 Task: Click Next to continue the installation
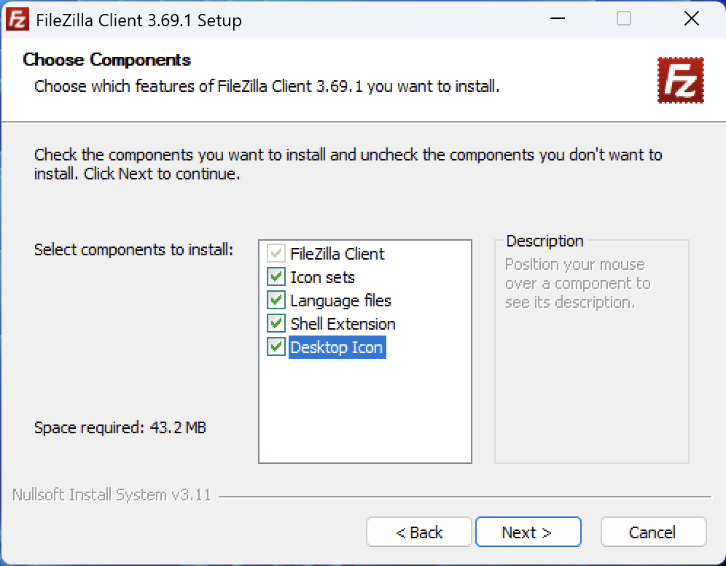(528, 532)
